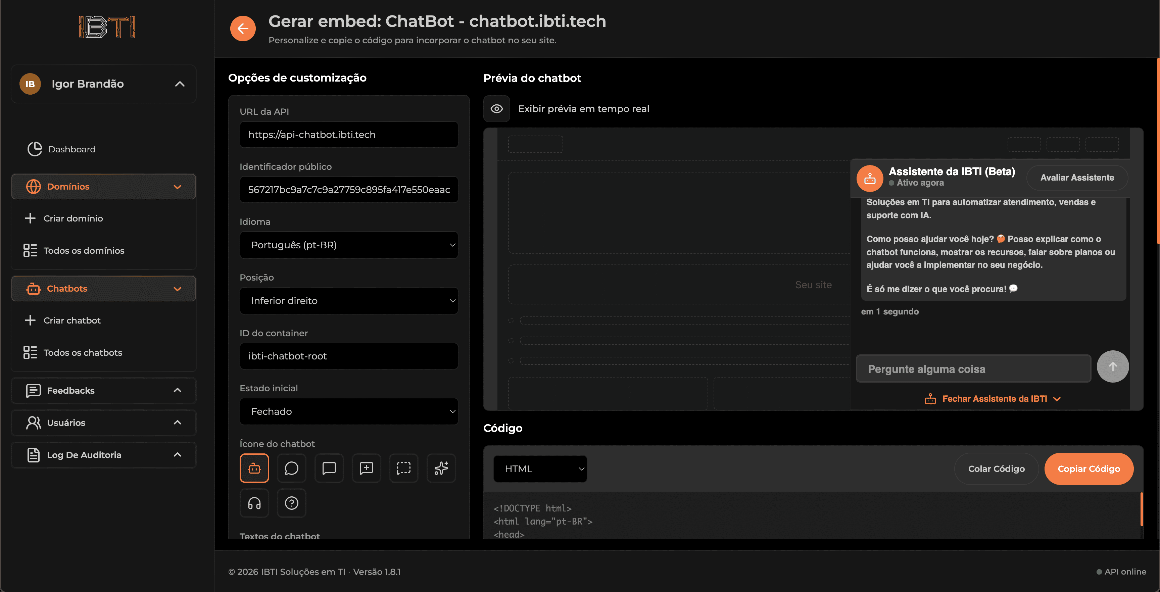
Task: Select the square speech bubble icon
Action: click(329, 468)
